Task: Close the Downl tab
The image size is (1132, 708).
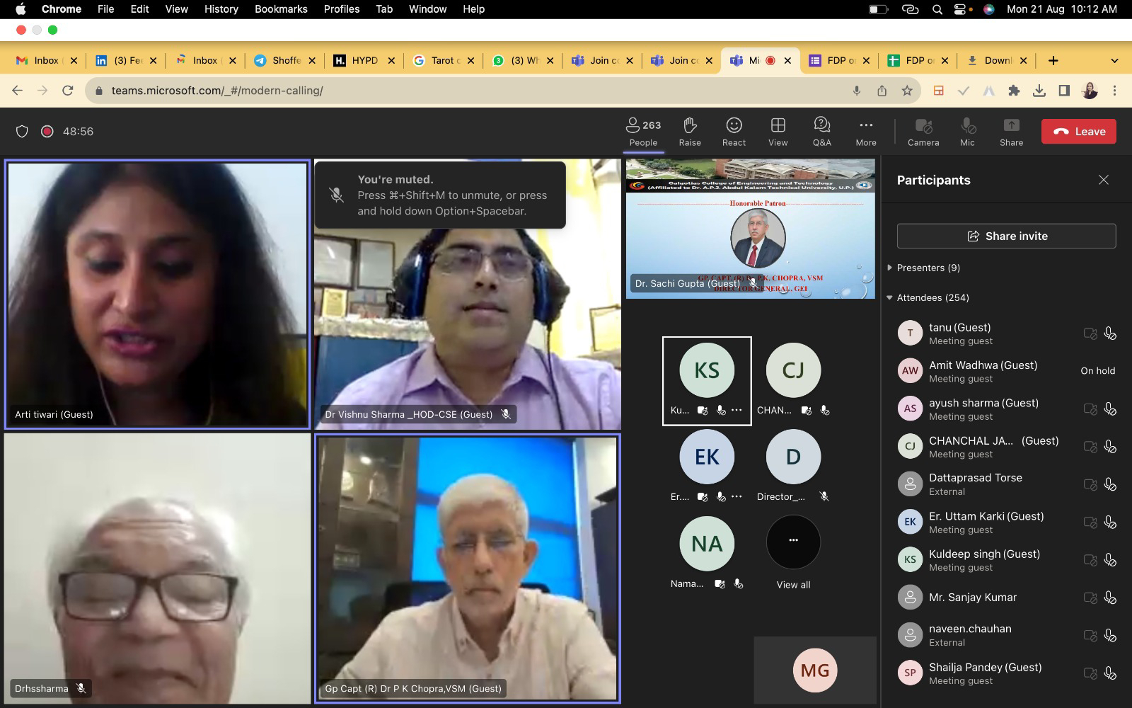Action: tap(1024, 61)
